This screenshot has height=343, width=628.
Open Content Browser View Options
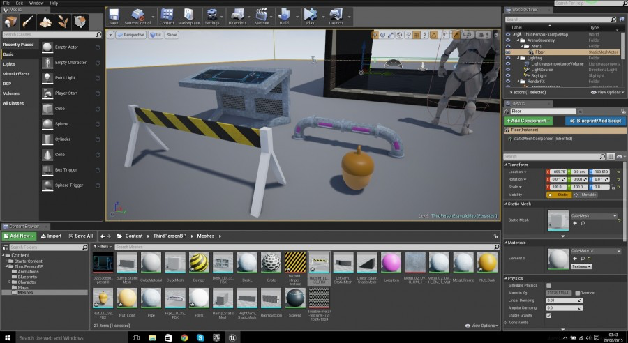481,326
